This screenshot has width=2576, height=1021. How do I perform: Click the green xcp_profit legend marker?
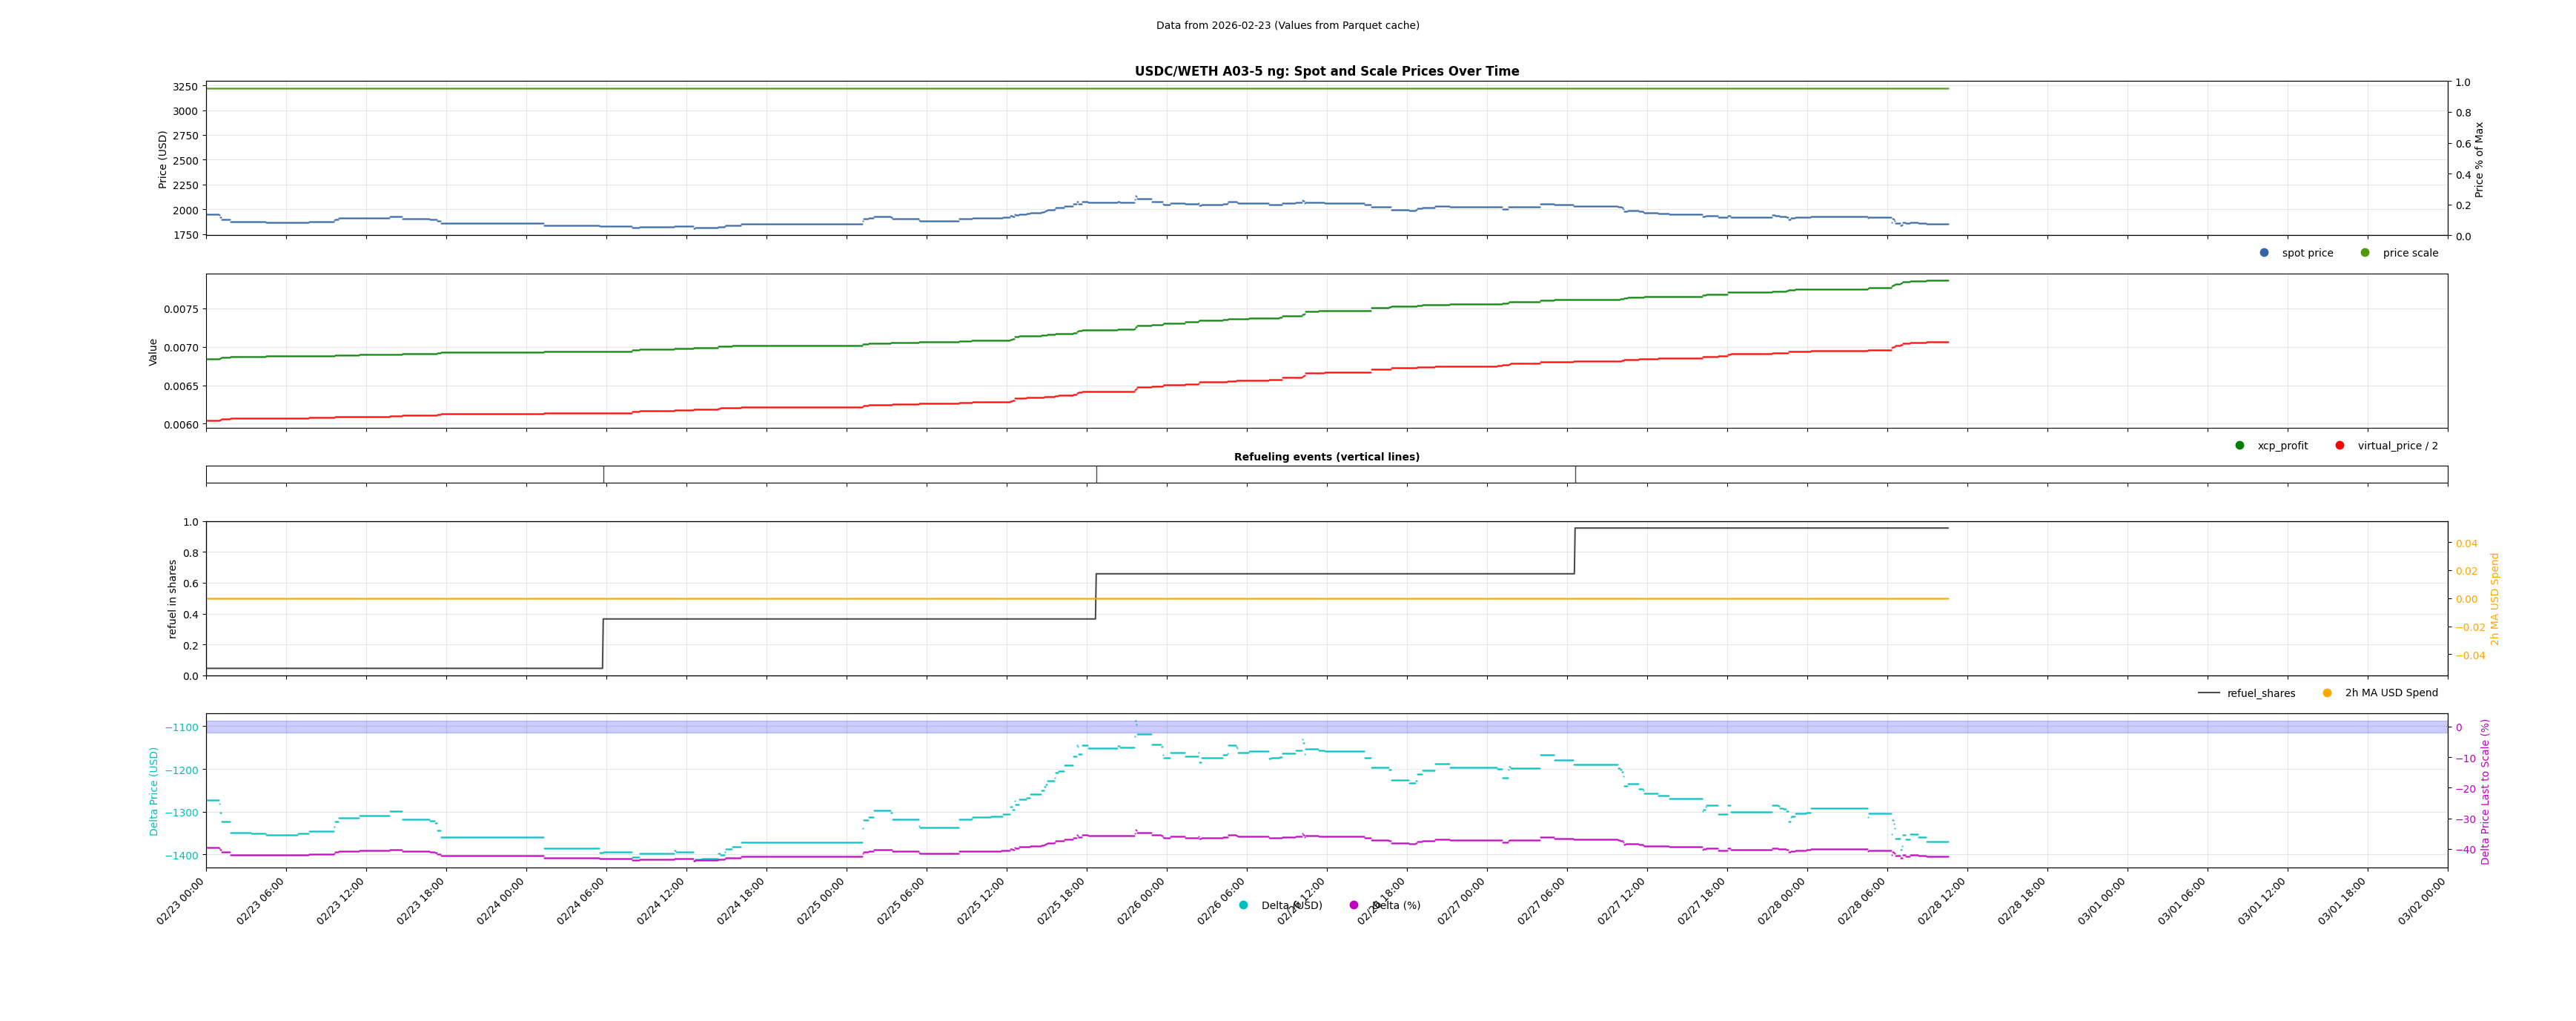2240,446
